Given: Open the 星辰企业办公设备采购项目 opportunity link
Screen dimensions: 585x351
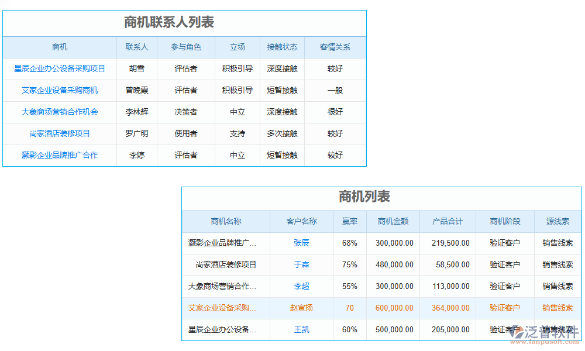Looking at the screenshot, I should coord(60,68).
